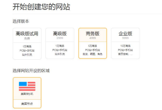Click the 批发、晒图、角色 feature text

(93, 54)
